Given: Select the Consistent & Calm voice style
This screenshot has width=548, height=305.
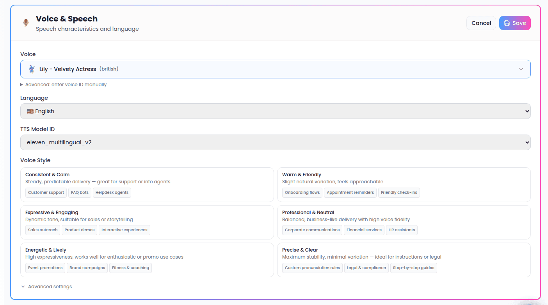Looking at the screenshot, I should click(147, 184).
